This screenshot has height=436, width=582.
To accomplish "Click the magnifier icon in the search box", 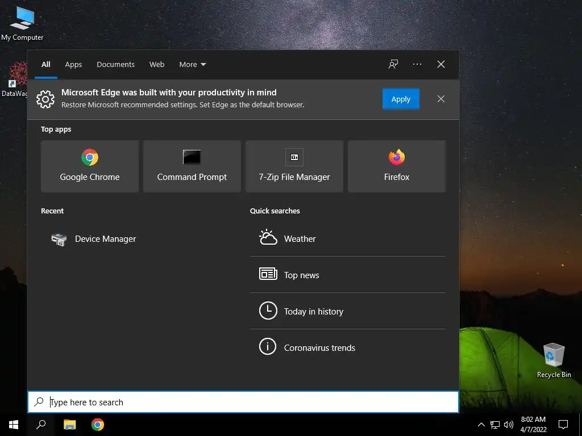I will 39,401.
